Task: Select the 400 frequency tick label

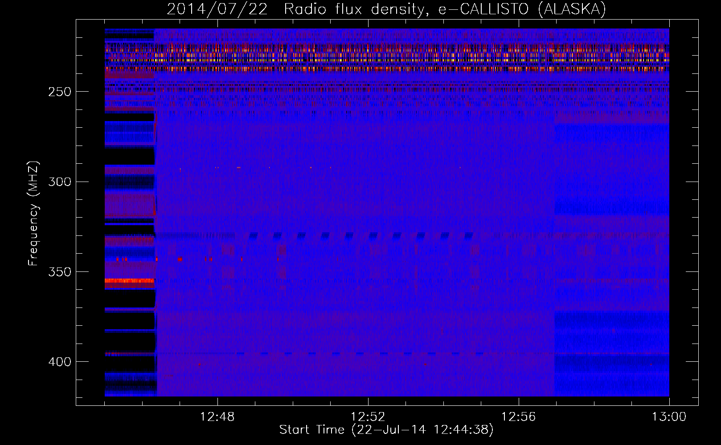Action: click(x=60, y=362)
